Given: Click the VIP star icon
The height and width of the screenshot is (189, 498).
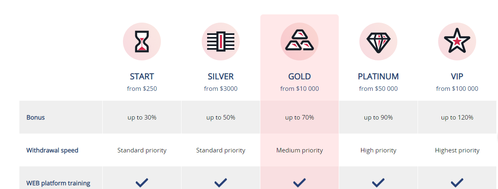Looking at the screenshot, I should [457, 41].
